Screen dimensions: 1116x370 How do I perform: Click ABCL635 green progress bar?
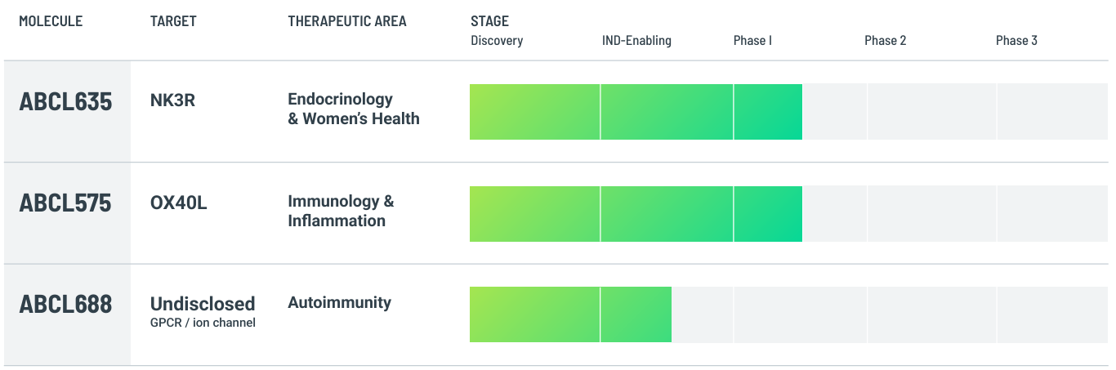636,112
